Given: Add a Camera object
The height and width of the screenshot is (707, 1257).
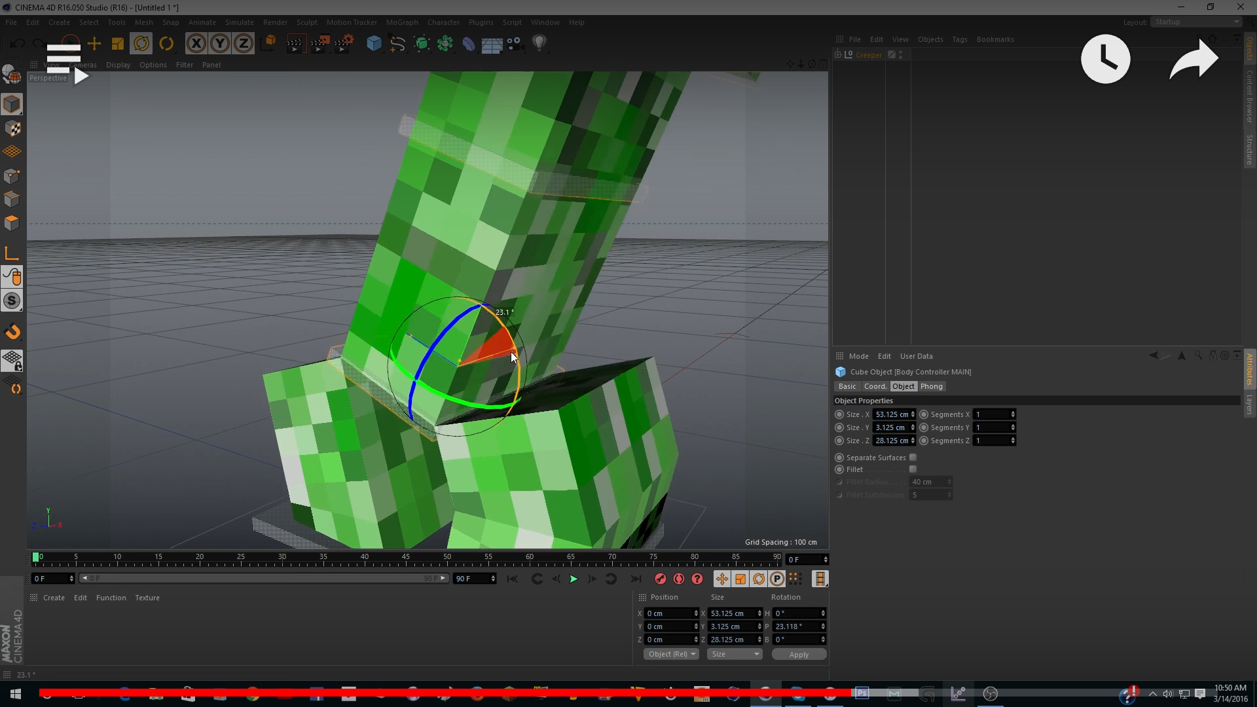Looking at the screenshot, I should pyautogui.click(x=515, y=44).
